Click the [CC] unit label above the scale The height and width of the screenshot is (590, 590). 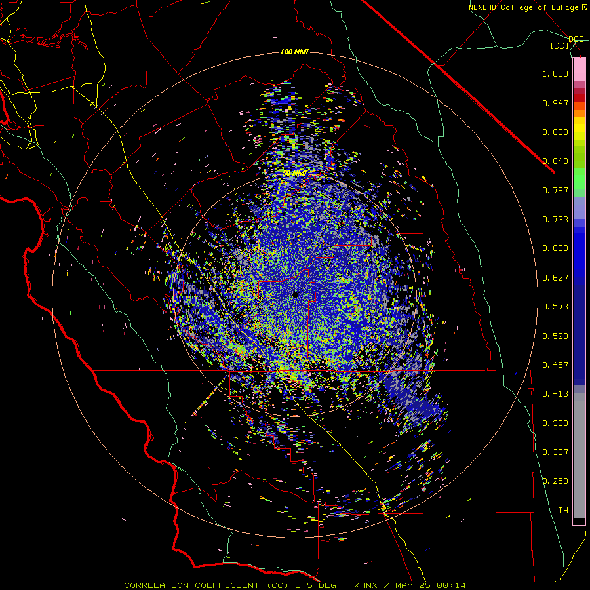click(x=560, y=45)
